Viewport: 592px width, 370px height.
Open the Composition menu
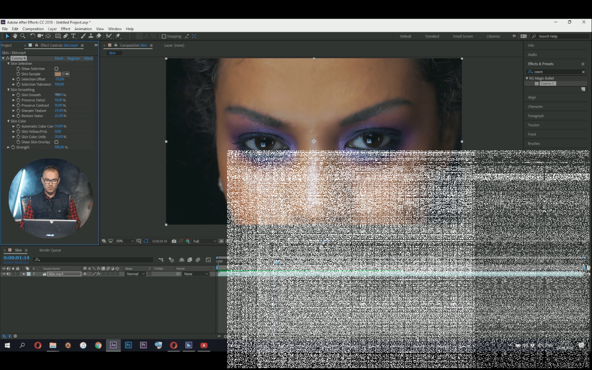[33, 29]
